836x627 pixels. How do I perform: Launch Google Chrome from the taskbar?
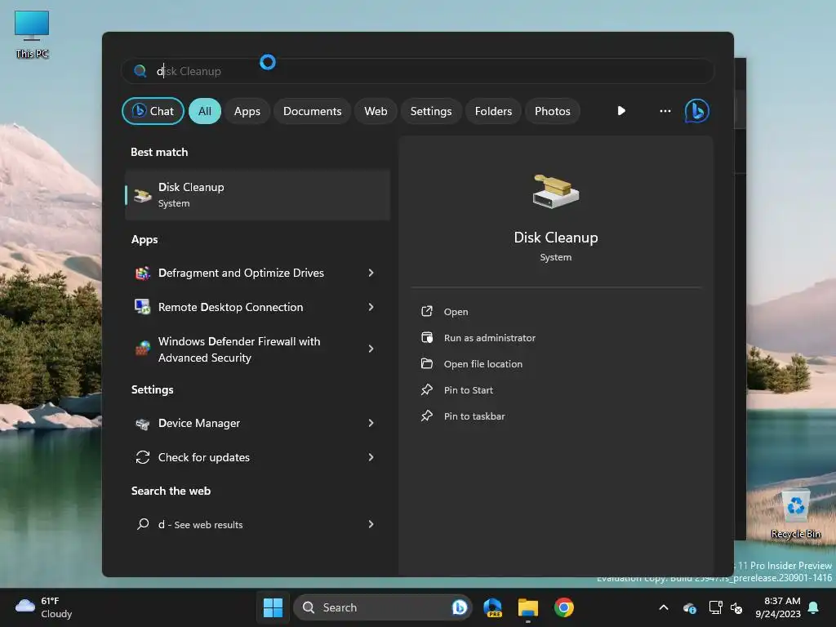click(563, 607)
